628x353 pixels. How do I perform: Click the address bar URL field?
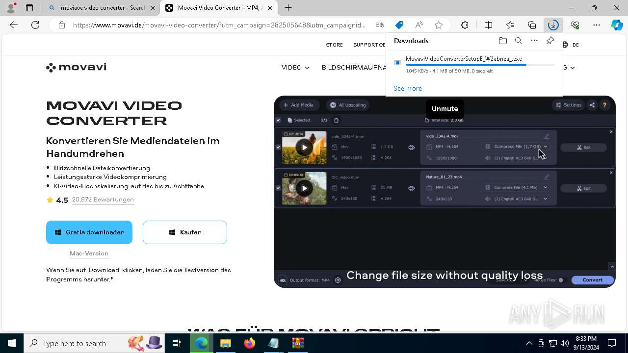coord(219,25)
